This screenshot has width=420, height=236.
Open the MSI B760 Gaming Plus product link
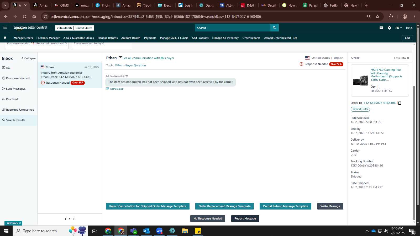(x=386, y=75)
